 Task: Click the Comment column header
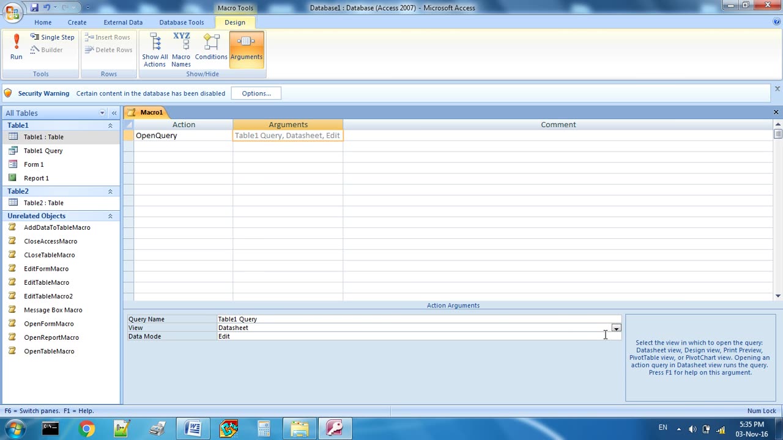coord(558,125)
